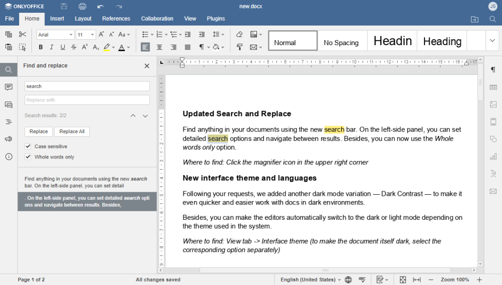Open the font size dropdown
The width and height of the screenshot is (502, 285).
tap(93, 34)
